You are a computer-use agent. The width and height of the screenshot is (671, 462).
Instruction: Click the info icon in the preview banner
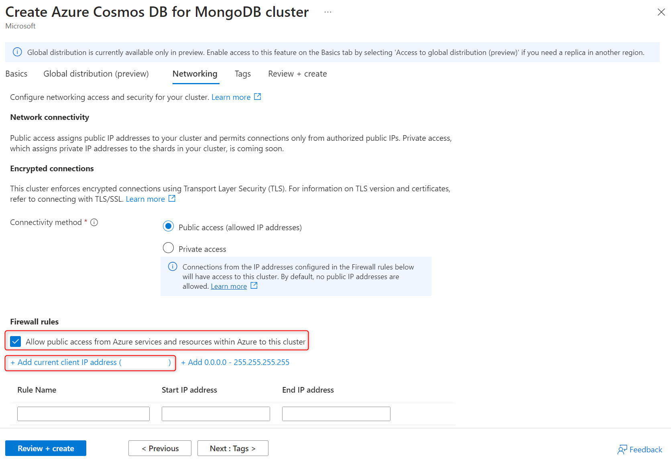pyautogui.click(x=17, y=52)
